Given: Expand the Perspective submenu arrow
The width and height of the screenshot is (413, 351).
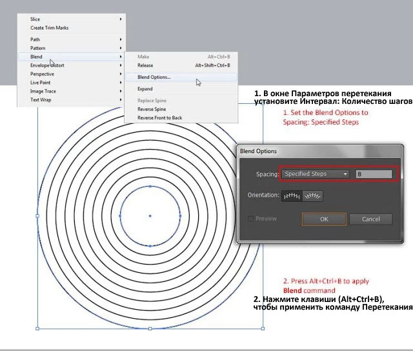Looking at the screenshot, I should tap(121, 74).
